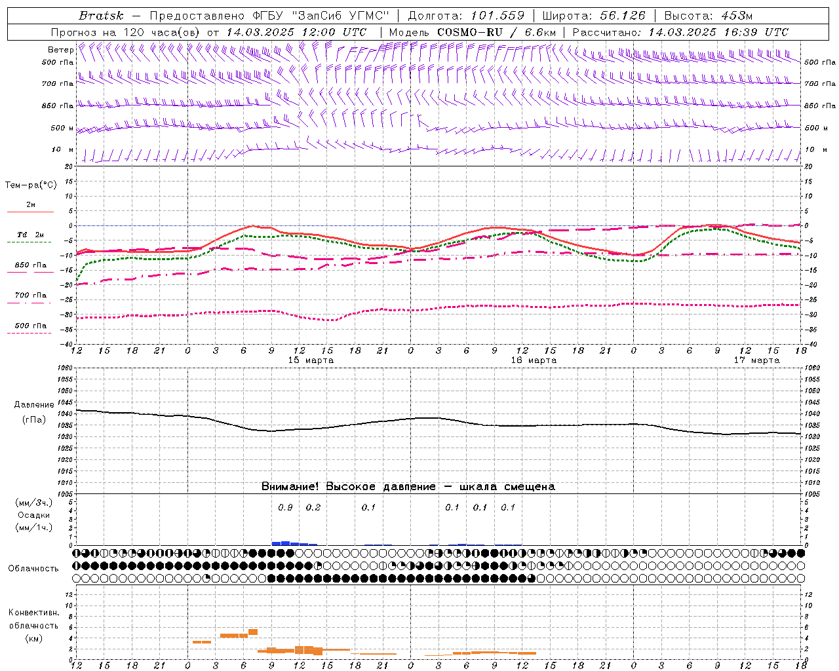Click the 'Ветер' wind panel label

[x=60, y=50]
